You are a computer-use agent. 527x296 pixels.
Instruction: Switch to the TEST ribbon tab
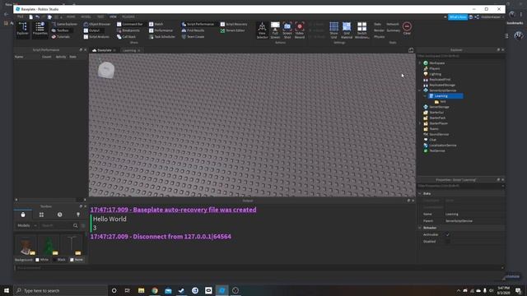(x=100, y=16)
